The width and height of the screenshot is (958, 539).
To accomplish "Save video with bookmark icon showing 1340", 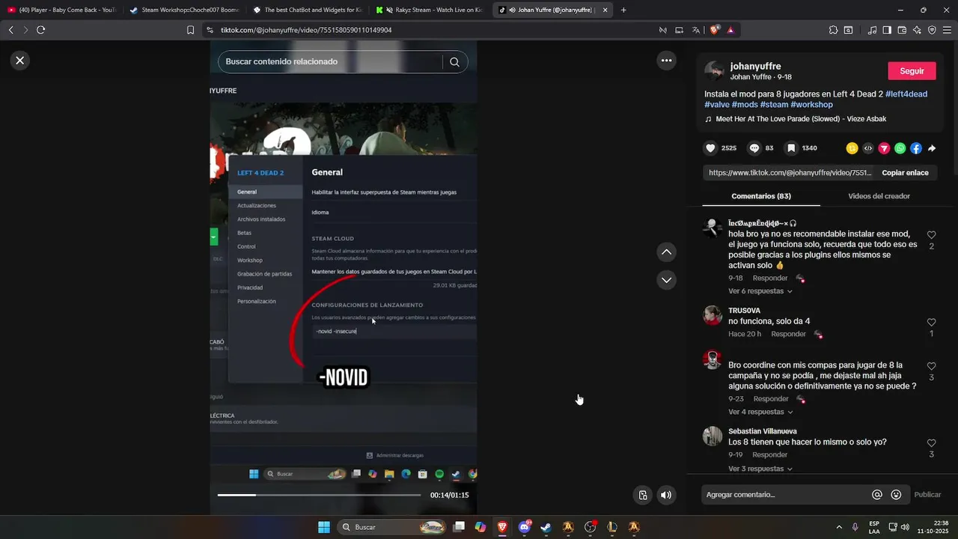I will coord(791,148).
